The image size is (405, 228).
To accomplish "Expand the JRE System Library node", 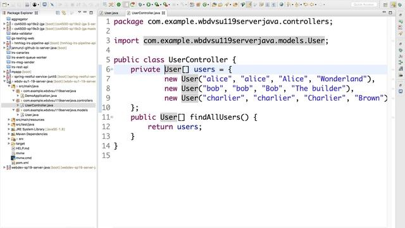I will (9, 129).
